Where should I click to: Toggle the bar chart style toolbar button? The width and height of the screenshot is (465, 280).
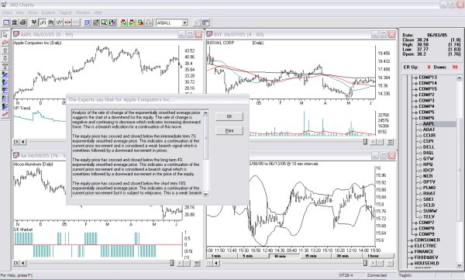(51, 22)
